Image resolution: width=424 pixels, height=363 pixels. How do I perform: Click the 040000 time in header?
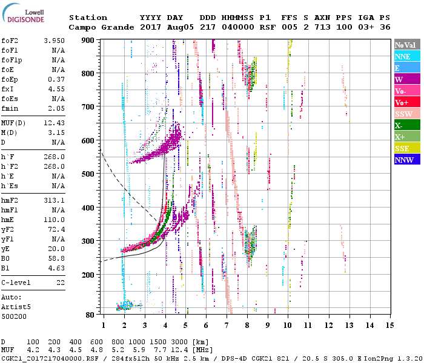pyautogui.click(x=238, y=27)
